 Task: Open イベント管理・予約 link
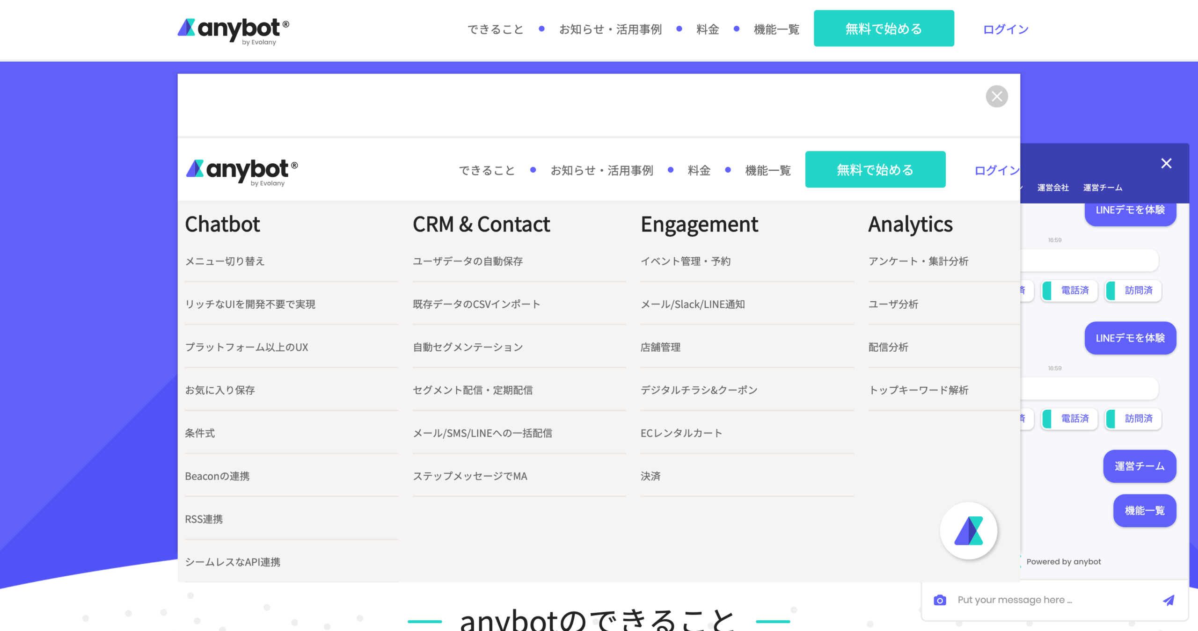[x=686, y=261]
